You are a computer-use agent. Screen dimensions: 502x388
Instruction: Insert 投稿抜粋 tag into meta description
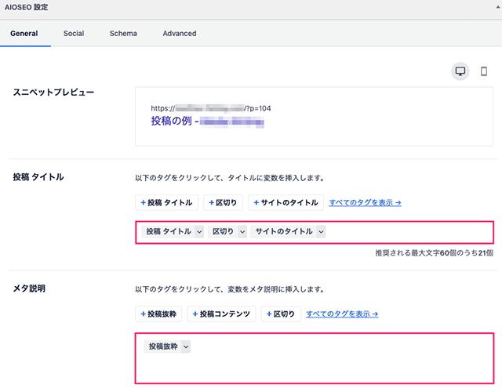coord(158,314)
